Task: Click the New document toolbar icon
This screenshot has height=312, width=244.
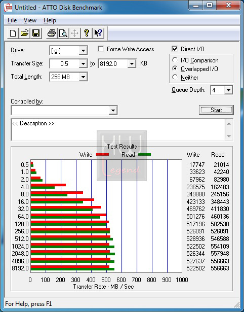Action: point(13,33)
